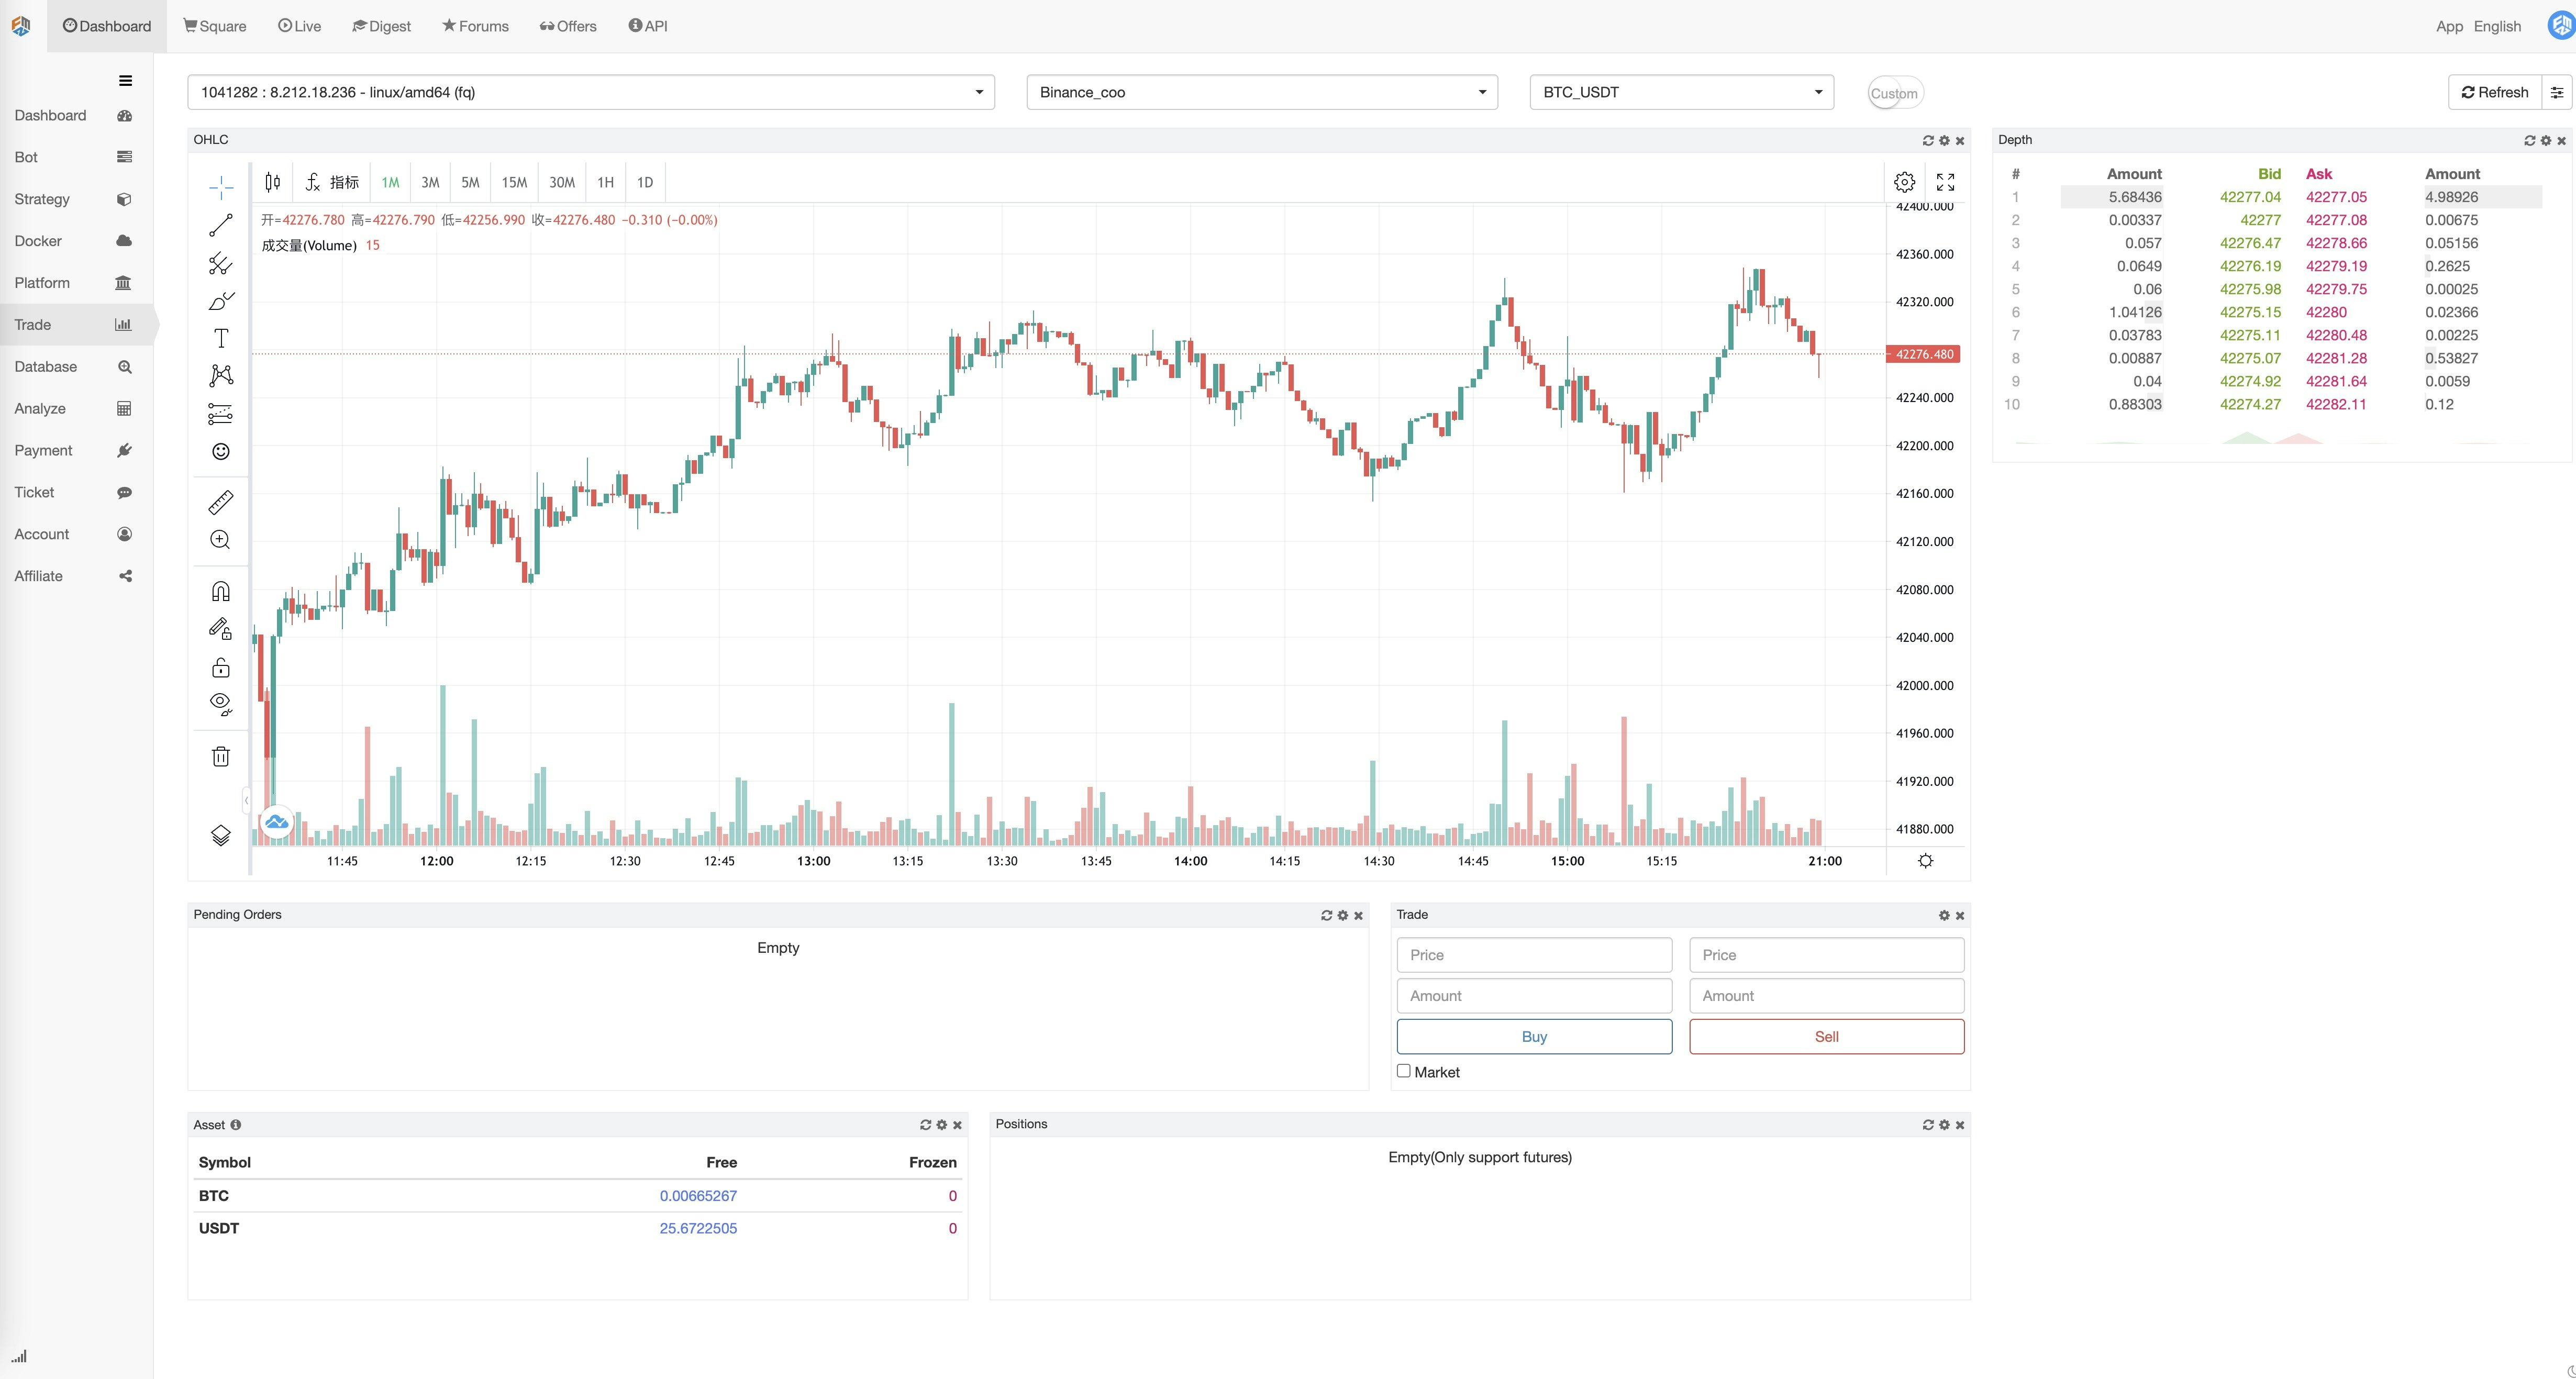Enable the Market order checkbox

(x=1404, y=1071)
